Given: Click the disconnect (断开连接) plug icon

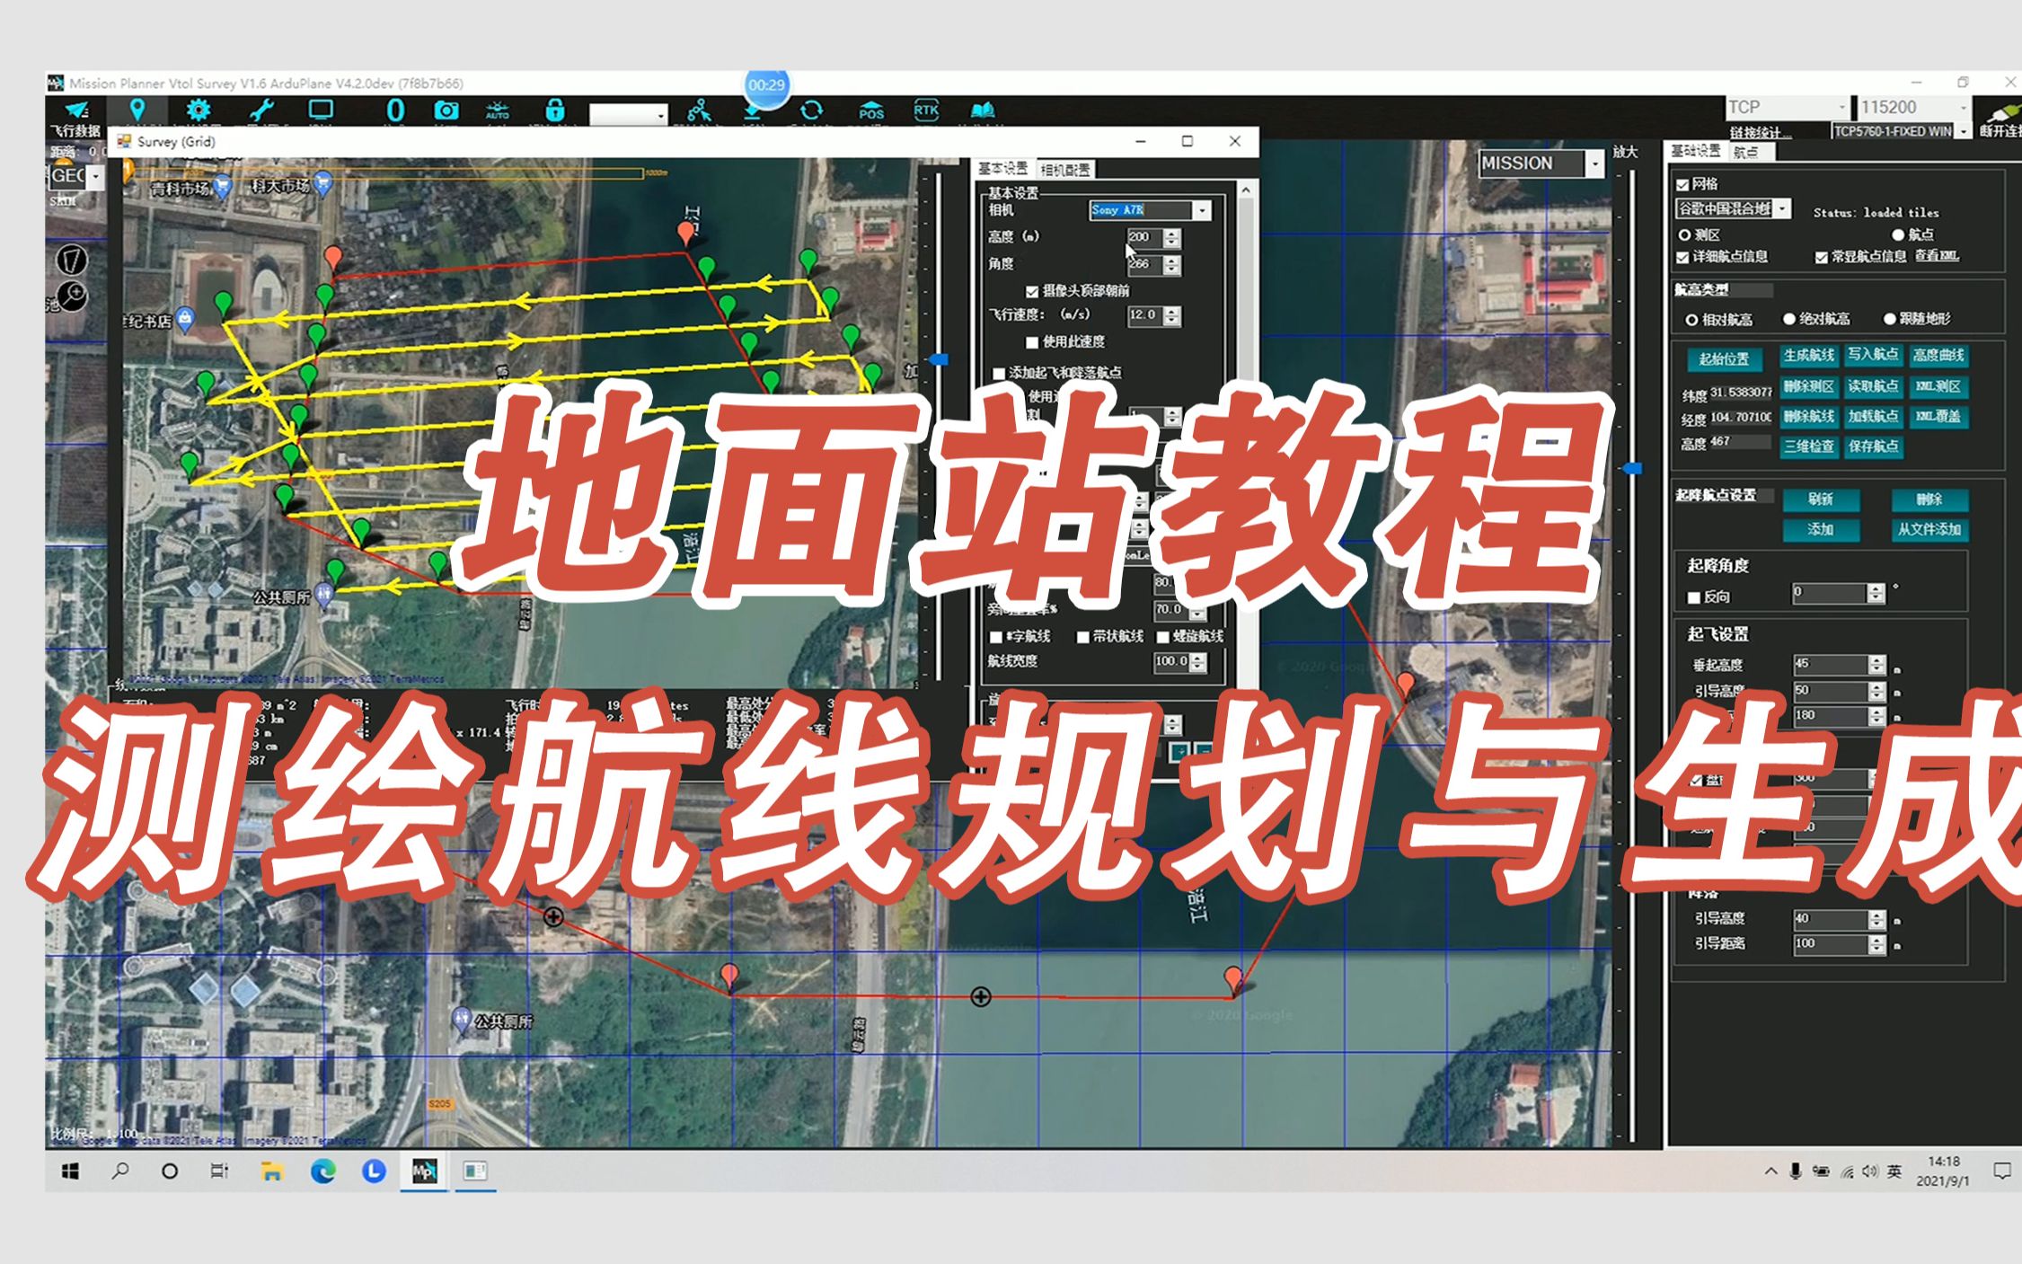Looking at the screenshot, I should coord(2002,119).
